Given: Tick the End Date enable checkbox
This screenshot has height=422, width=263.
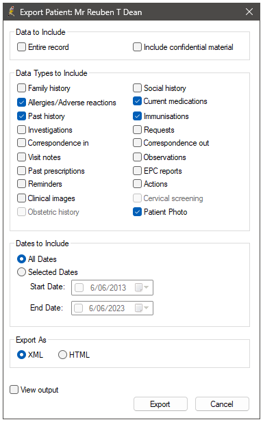Looking at the screenshot, I should pyautogui.click(x=78, y=308).
